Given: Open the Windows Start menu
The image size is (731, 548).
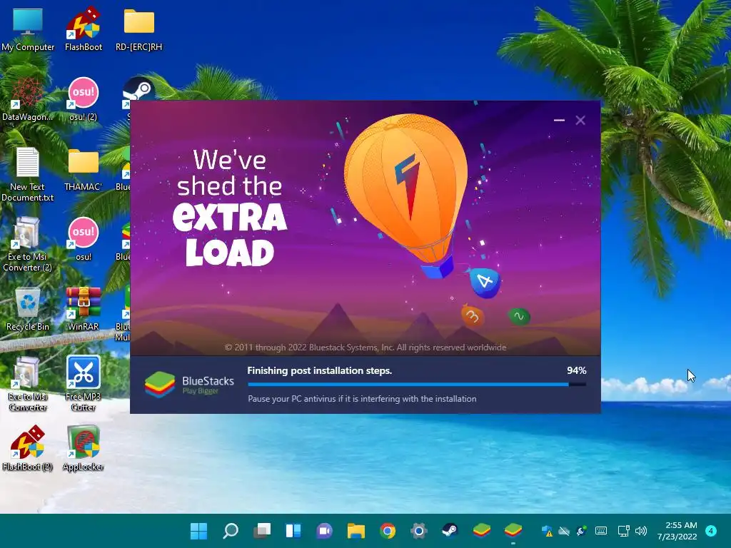Looking at the screenshot, I should 199,531.
